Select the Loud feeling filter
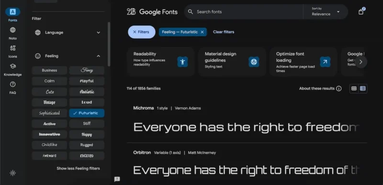This screenshot has height=185, width=383. click(87, 103)
